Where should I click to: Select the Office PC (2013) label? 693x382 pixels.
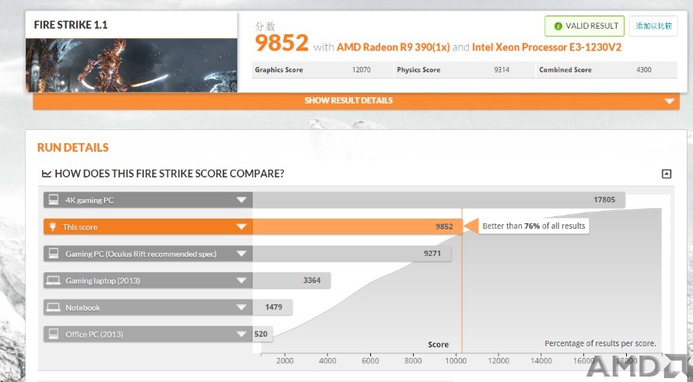[94, 335]
